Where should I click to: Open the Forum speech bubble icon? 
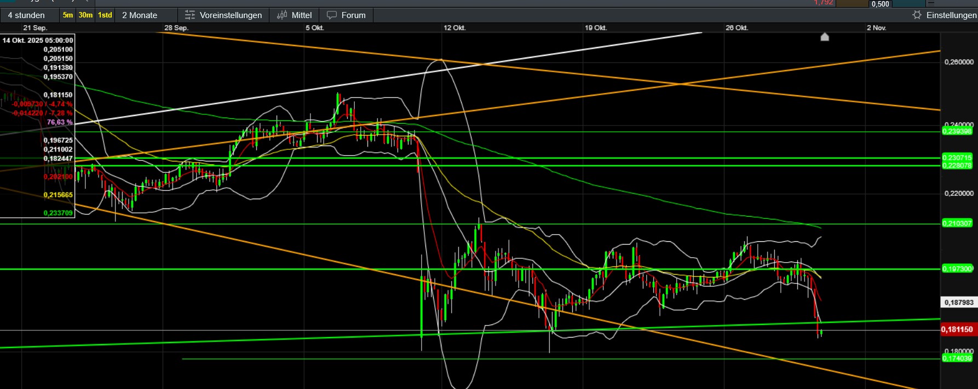[332, 15]
